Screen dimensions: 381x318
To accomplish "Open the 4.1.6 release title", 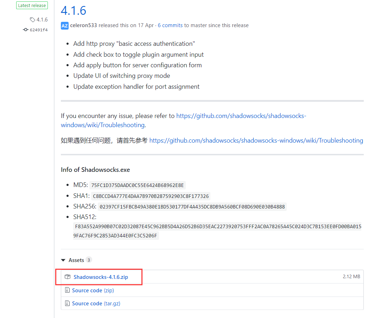I will click(x=74, y=11).
